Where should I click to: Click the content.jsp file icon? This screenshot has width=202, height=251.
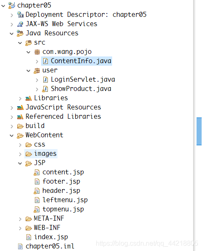point(37,172)
